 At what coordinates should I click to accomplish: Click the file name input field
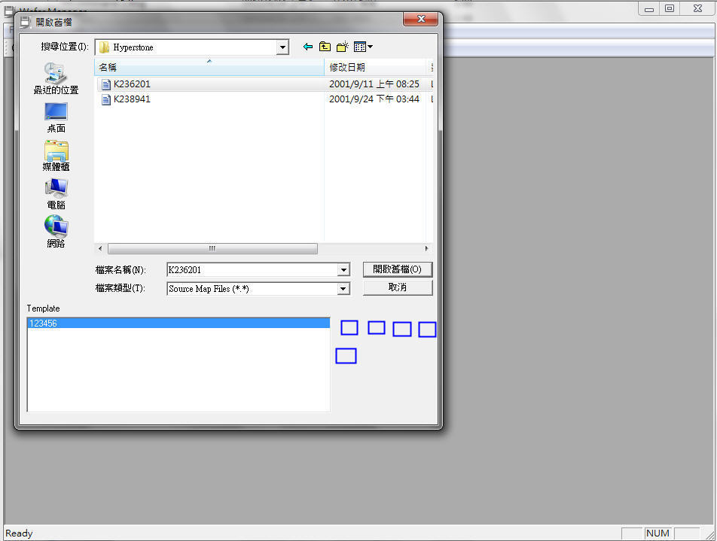pyautogui.click(x=252, y=270)
